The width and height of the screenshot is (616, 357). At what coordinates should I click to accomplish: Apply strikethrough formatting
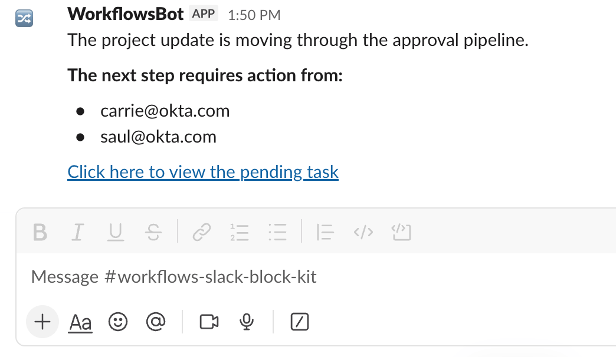point(153,233)
